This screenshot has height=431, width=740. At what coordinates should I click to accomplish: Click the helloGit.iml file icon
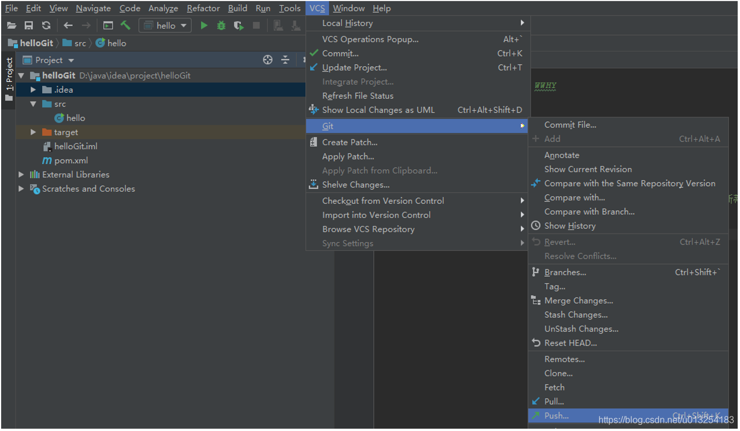pyautogui.click(x=47, y=146)
